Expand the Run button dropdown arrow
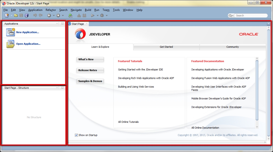273x152 pixels. (97, 16)
